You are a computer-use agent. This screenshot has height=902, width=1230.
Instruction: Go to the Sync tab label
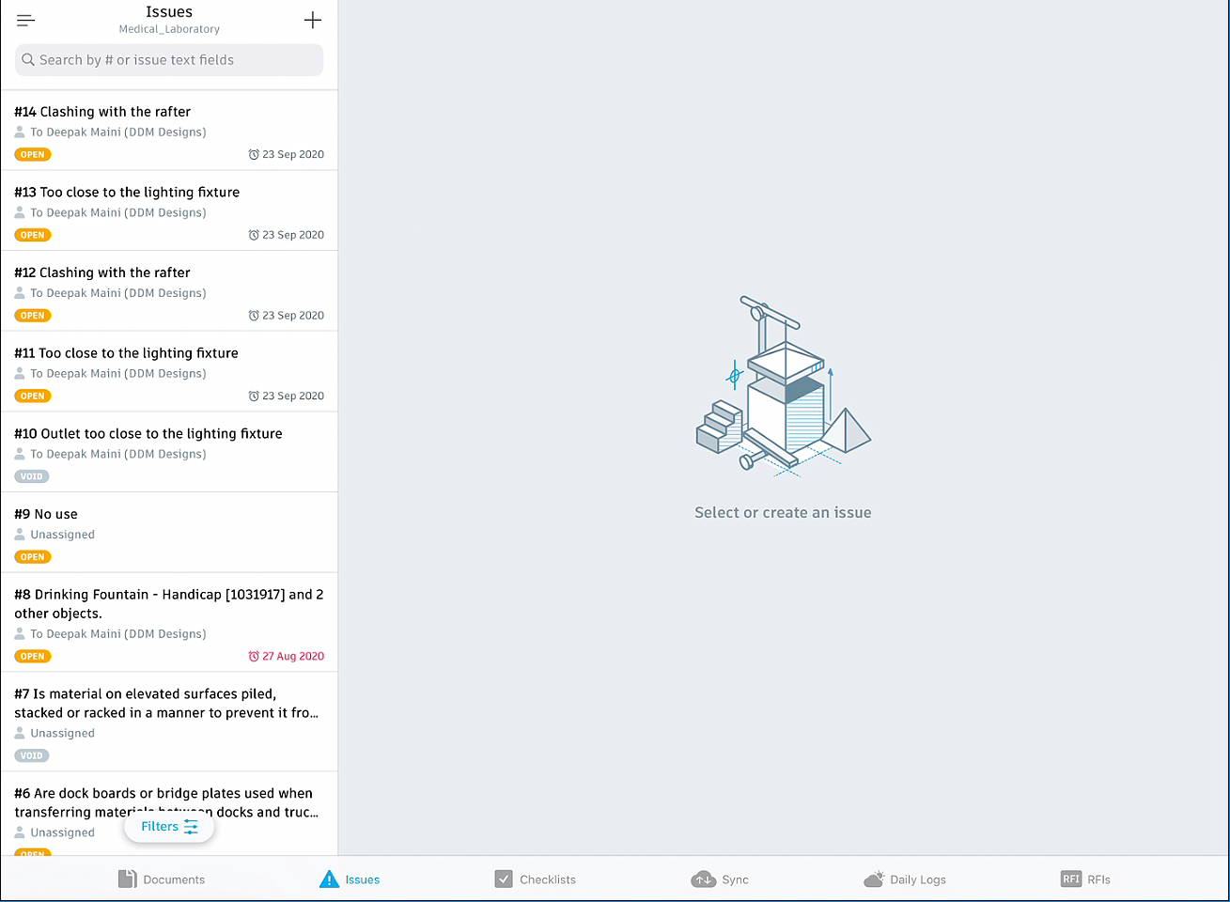[x=735, y=879]
